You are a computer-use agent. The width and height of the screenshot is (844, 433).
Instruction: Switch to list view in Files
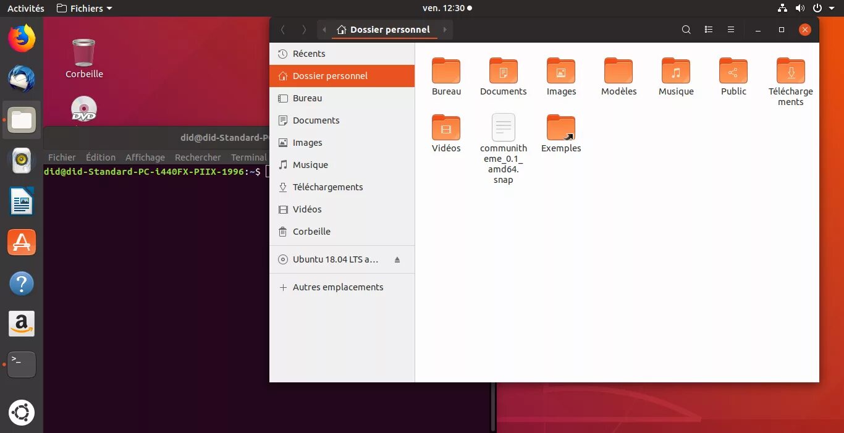pyautogui.click(x=709, y=30)
